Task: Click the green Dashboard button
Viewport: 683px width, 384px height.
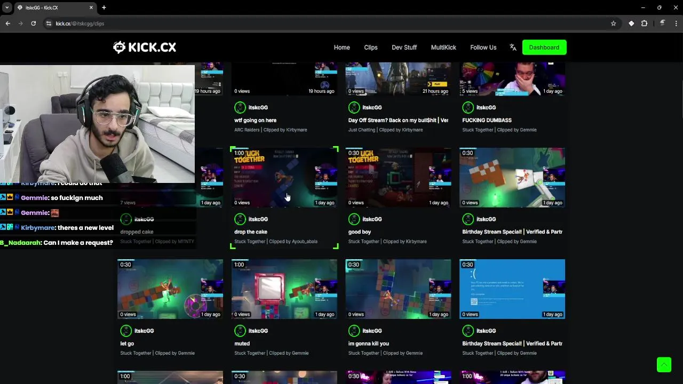Action: coord(544,47)
